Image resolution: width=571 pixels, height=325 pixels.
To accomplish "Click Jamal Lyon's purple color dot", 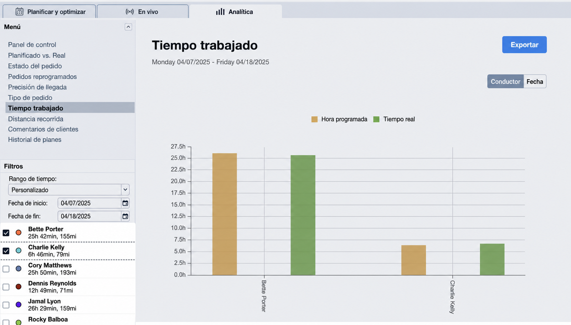I will coord(19,305).
